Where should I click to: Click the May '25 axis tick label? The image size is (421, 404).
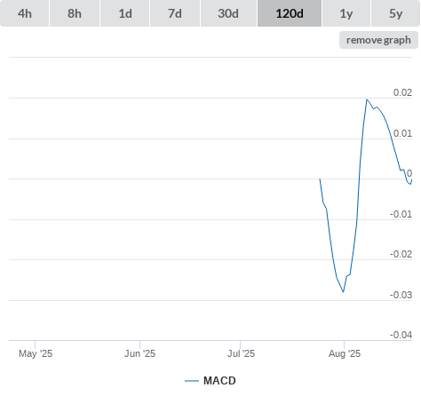coord(36,353)
